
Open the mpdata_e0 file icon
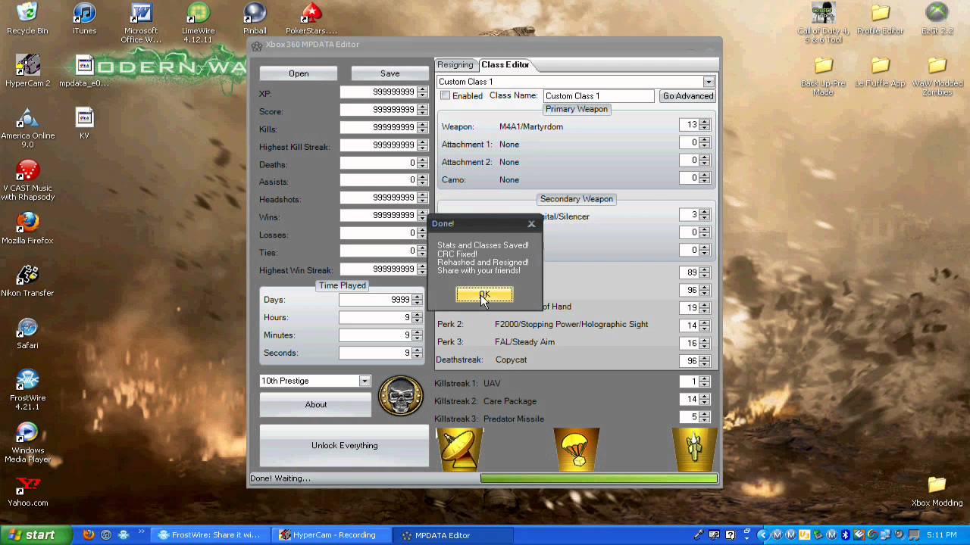[84, 71]
